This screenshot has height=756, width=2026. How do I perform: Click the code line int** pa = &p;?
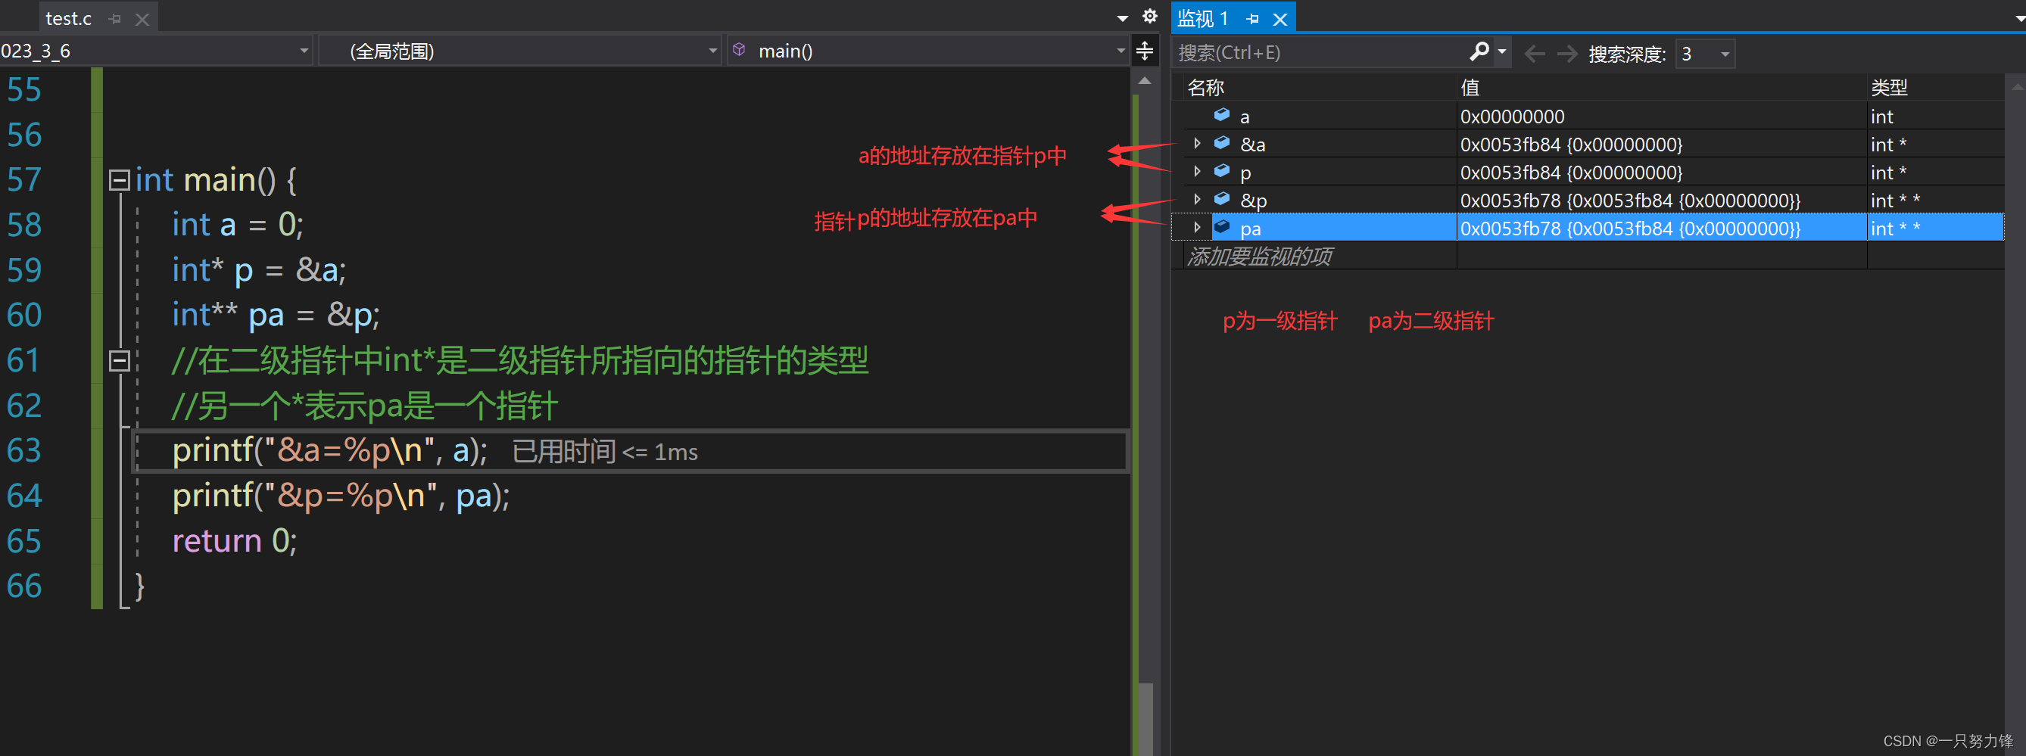276,315
